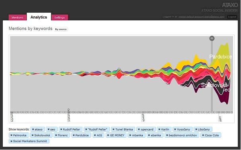Toggle the Florenc keyword tag
The width and height of the screenshot is (241, 150).
click(62, 135)
